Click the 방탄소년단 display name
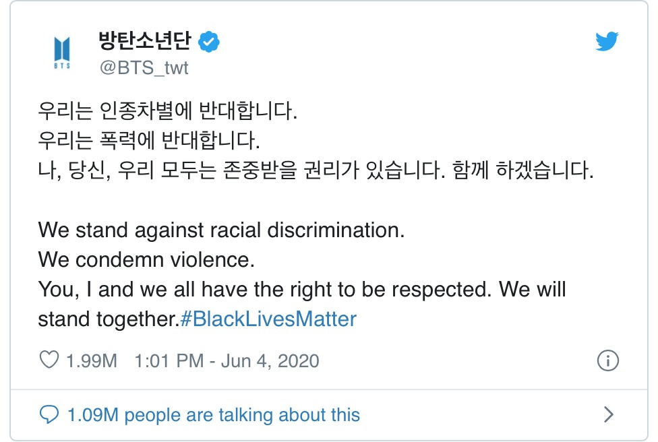Viewport: 658px width, 442px height. coord(145,41)
